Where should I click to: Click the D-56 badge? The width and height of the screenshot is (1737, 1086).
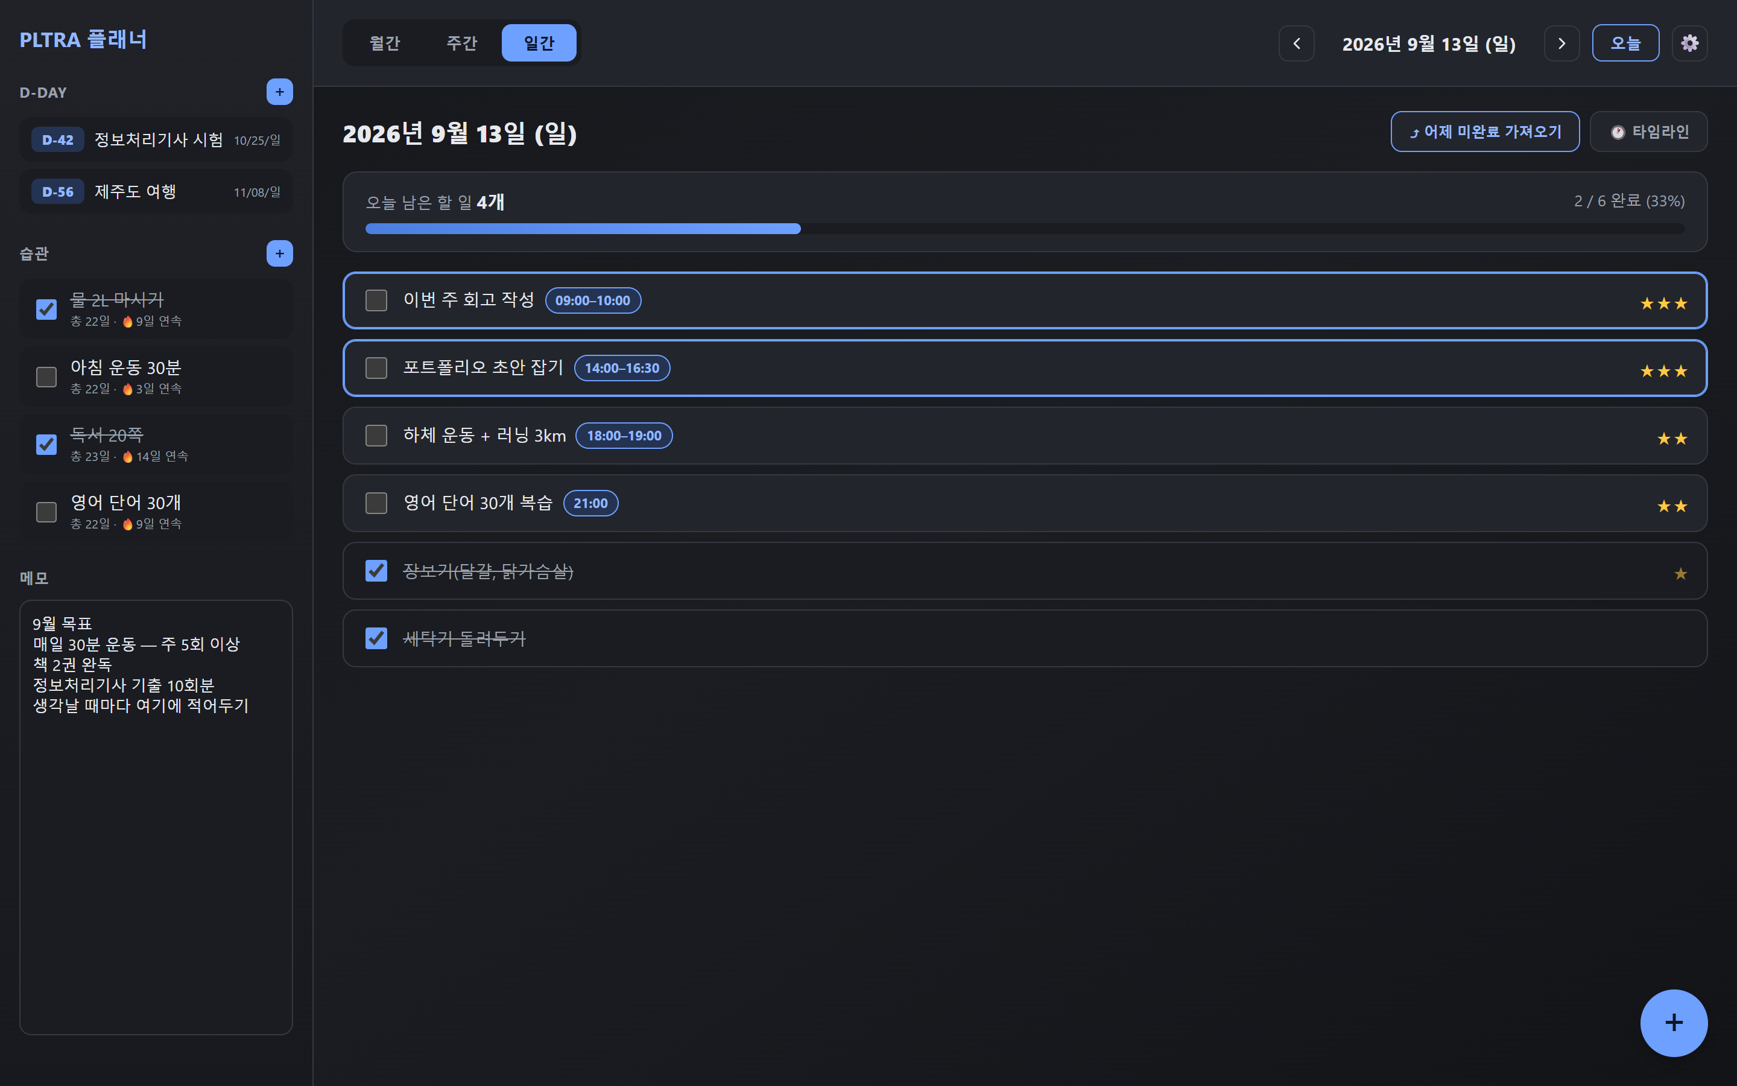tap(57, 192)
